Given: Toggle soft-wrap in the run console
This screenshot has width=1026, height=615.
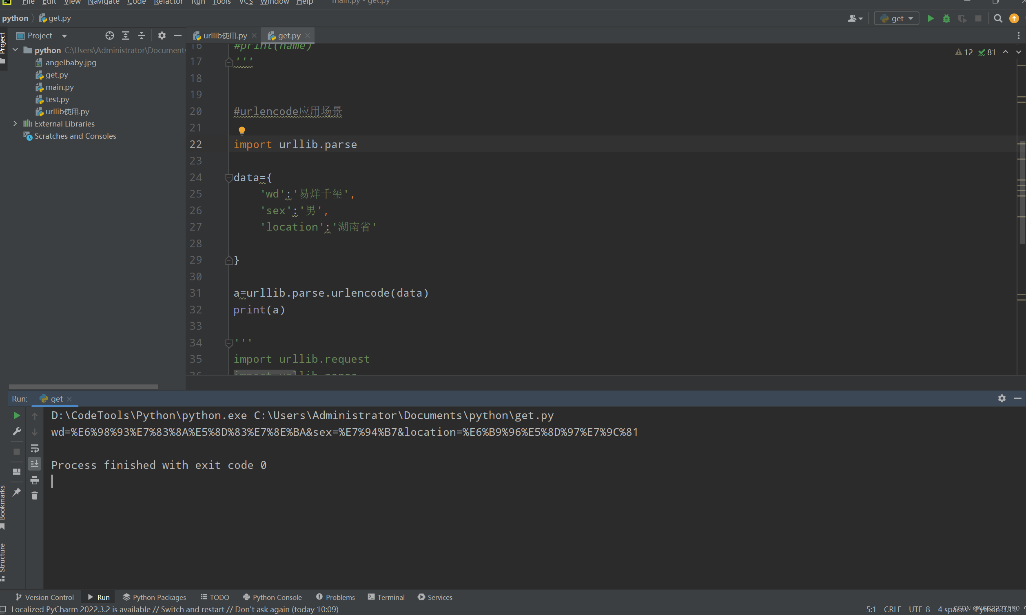Looking at the screenshot, I should [x=34, y=448].
